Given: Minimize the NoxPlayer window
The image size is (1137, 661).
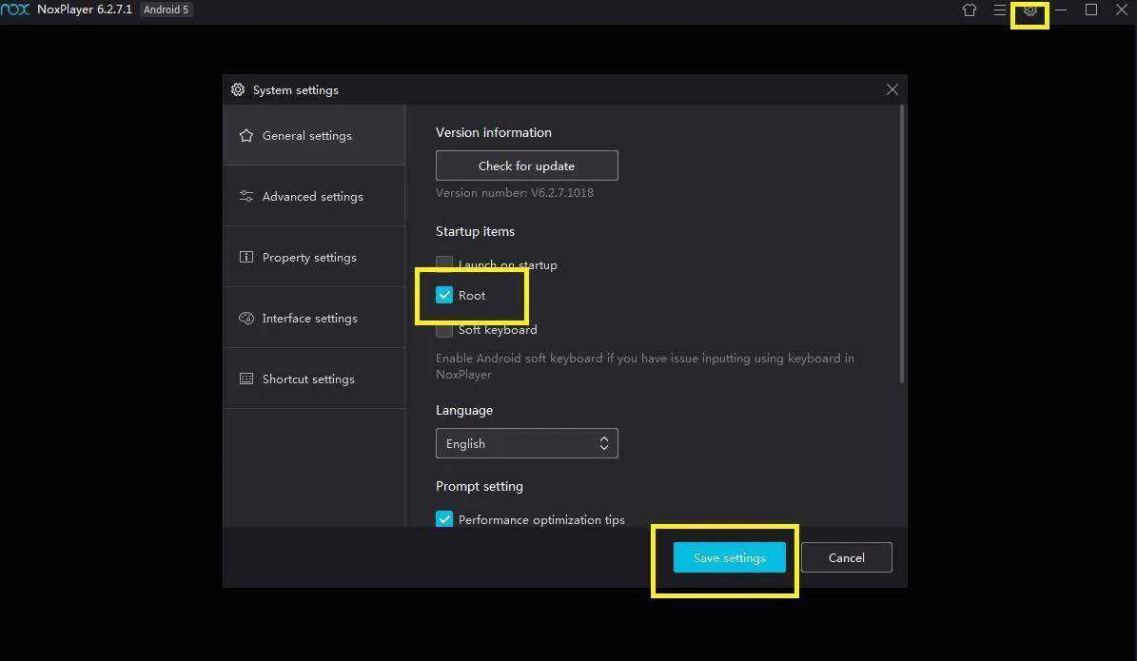Looking at the screenshot, I should [x=1061, y=10].
